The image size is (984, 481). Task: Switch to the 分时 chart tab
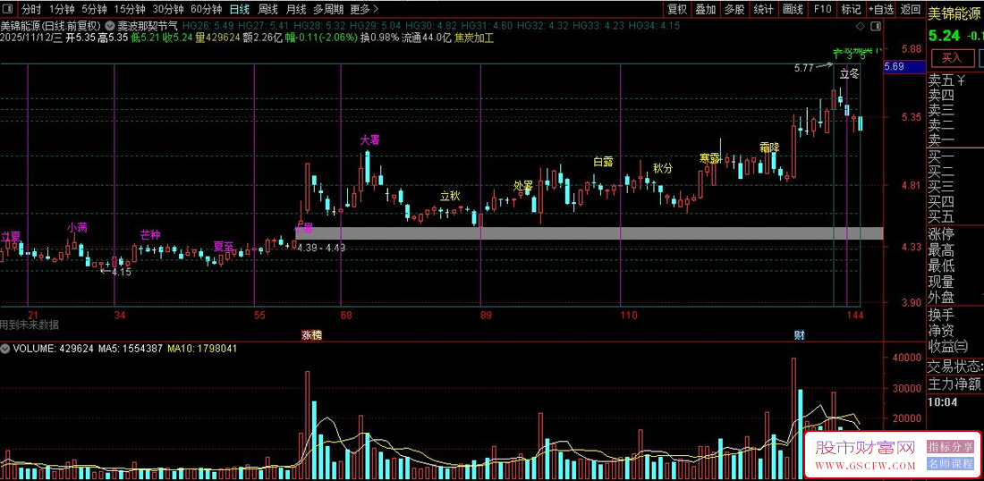point(30,10)
